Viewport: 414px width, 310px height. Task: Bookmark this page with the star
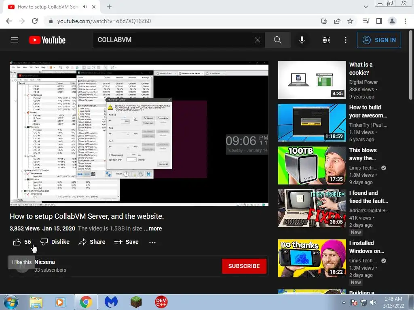(x=350, y=21)
